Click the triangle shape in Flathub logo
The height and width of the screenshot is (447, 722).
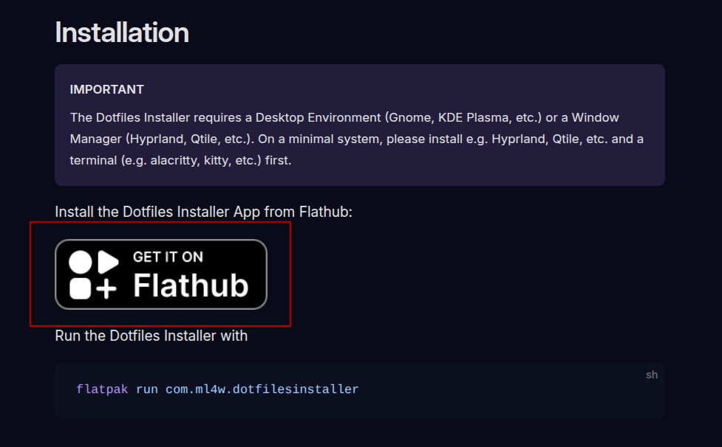tap(107, 261)
